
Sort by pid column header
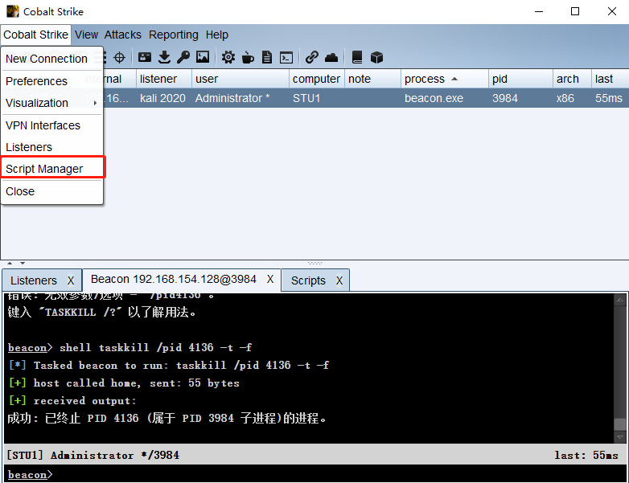(x=520, y=79)
